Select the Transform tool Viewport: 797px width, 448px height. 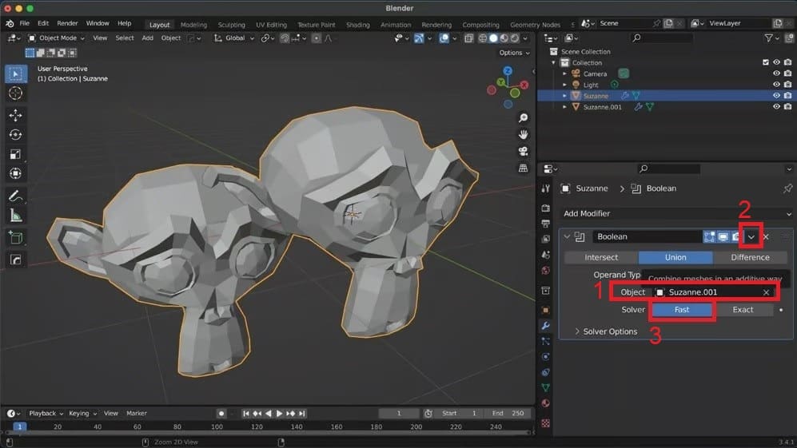16,173
